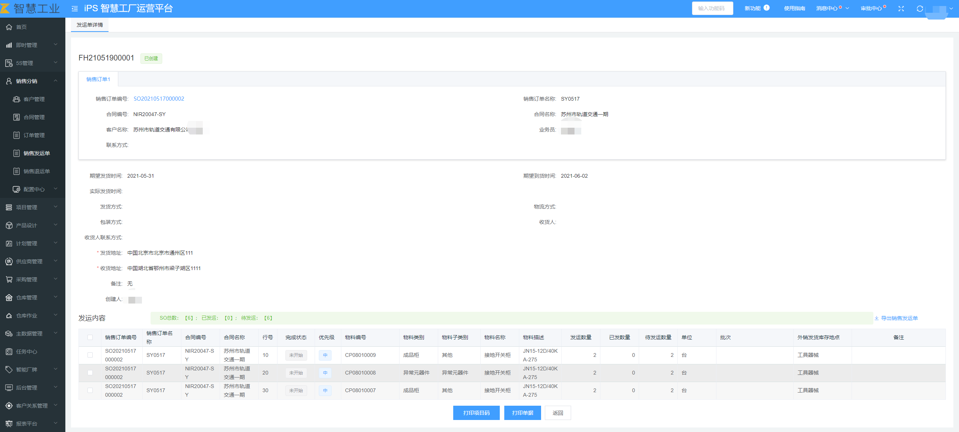
Task: Open 合同管理 via its document icon
Action: coord(17,117)
